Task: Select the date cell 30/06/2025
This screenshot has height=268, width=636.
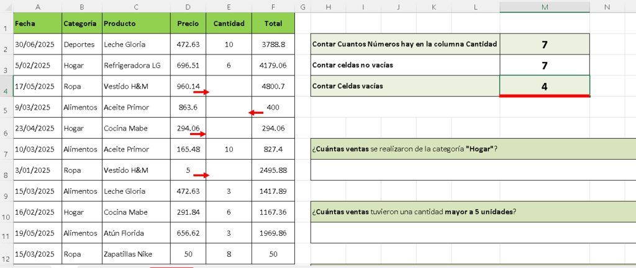Action: (37, 44)
